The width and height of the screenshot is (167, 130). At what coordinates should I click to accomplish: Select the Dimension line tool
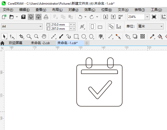111,37
